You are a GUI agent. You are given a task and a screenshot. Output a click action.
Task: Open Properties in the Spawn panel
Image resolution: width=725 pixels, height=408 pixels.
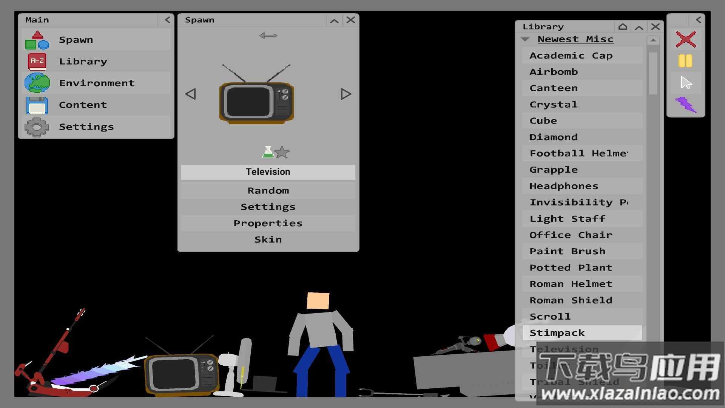(x=268, y=223)
